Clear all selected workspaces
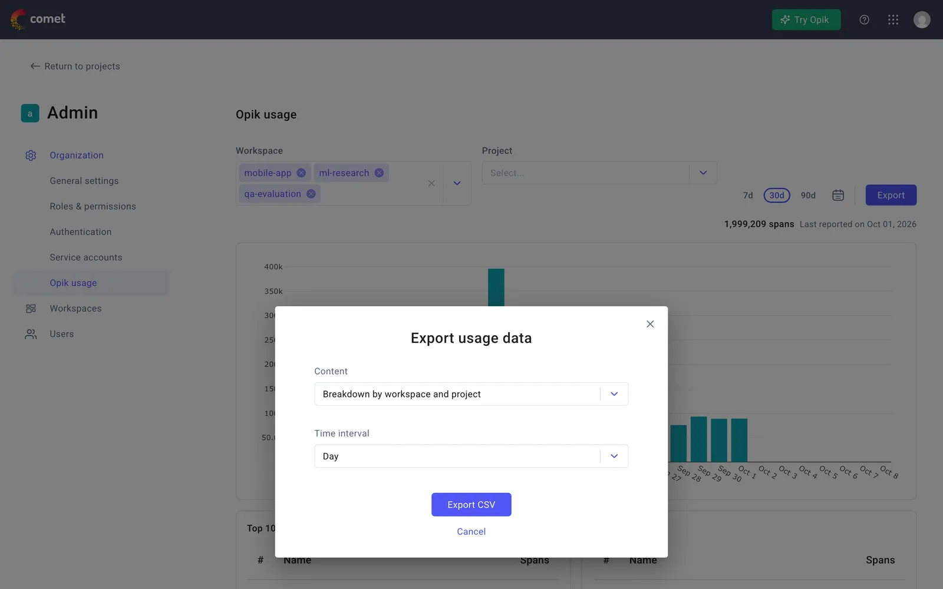Image resolution: width=943 pixels, height=589 pixels. pyautogui.click(x=431, y=183)
